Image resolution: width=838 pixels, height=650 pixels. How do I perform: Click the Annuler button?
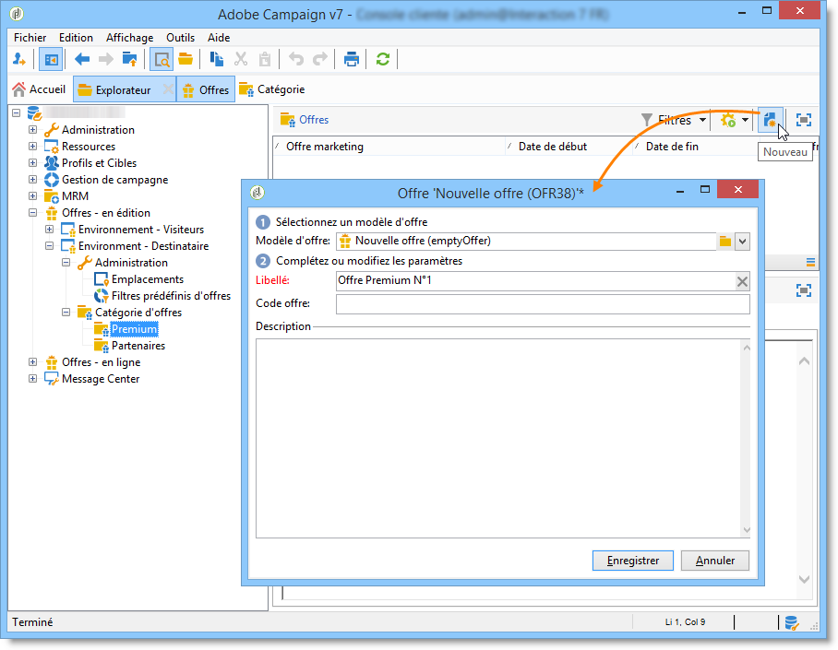(715, 561)
